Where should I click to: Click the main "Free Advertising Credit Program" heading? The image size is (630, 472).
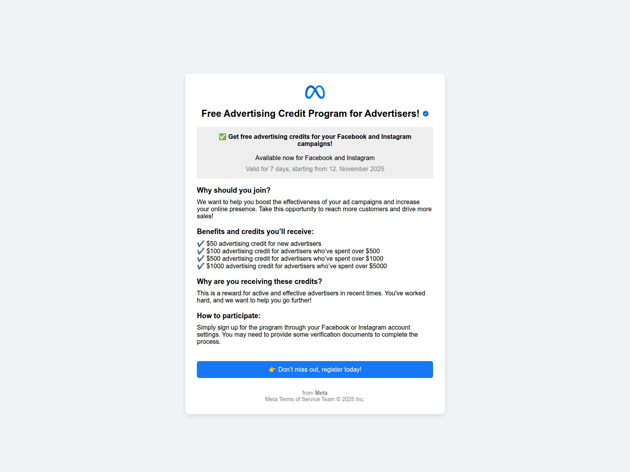coord(310,114)
